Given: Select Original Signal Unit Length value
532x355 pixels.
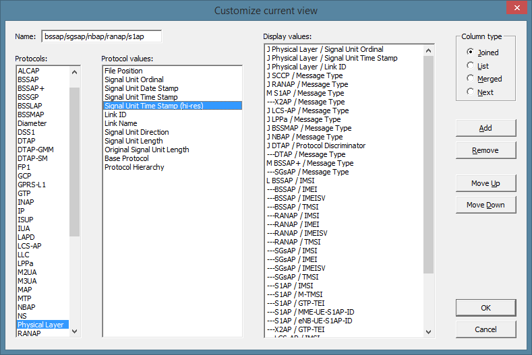Looking at the screenshot, I should click(x=173, y=150).
